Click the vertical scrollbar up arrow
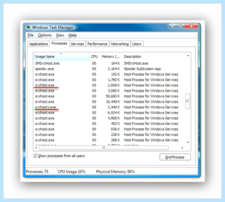Viewport: 225px width, 202px height. tap(188, 56)
